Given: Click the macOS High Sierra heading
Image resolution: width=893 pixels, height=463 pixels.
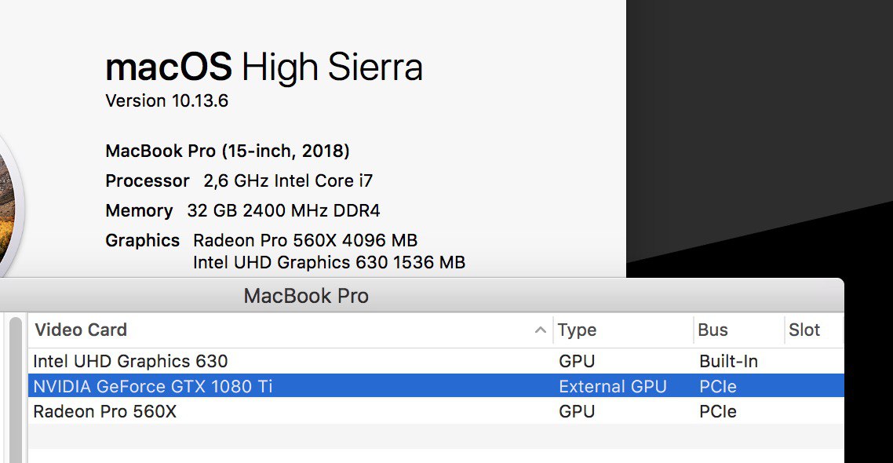Looking at the screenshot, I should (x=264, y=67).
